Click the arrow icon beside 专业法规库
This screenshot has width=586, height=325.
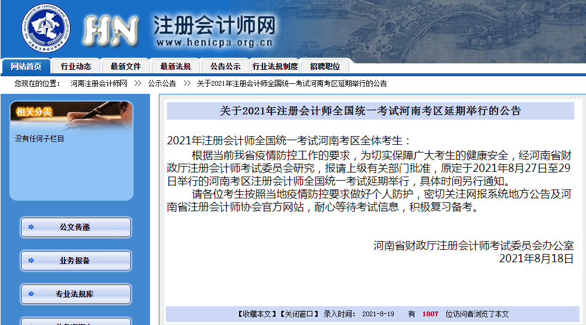32,294
